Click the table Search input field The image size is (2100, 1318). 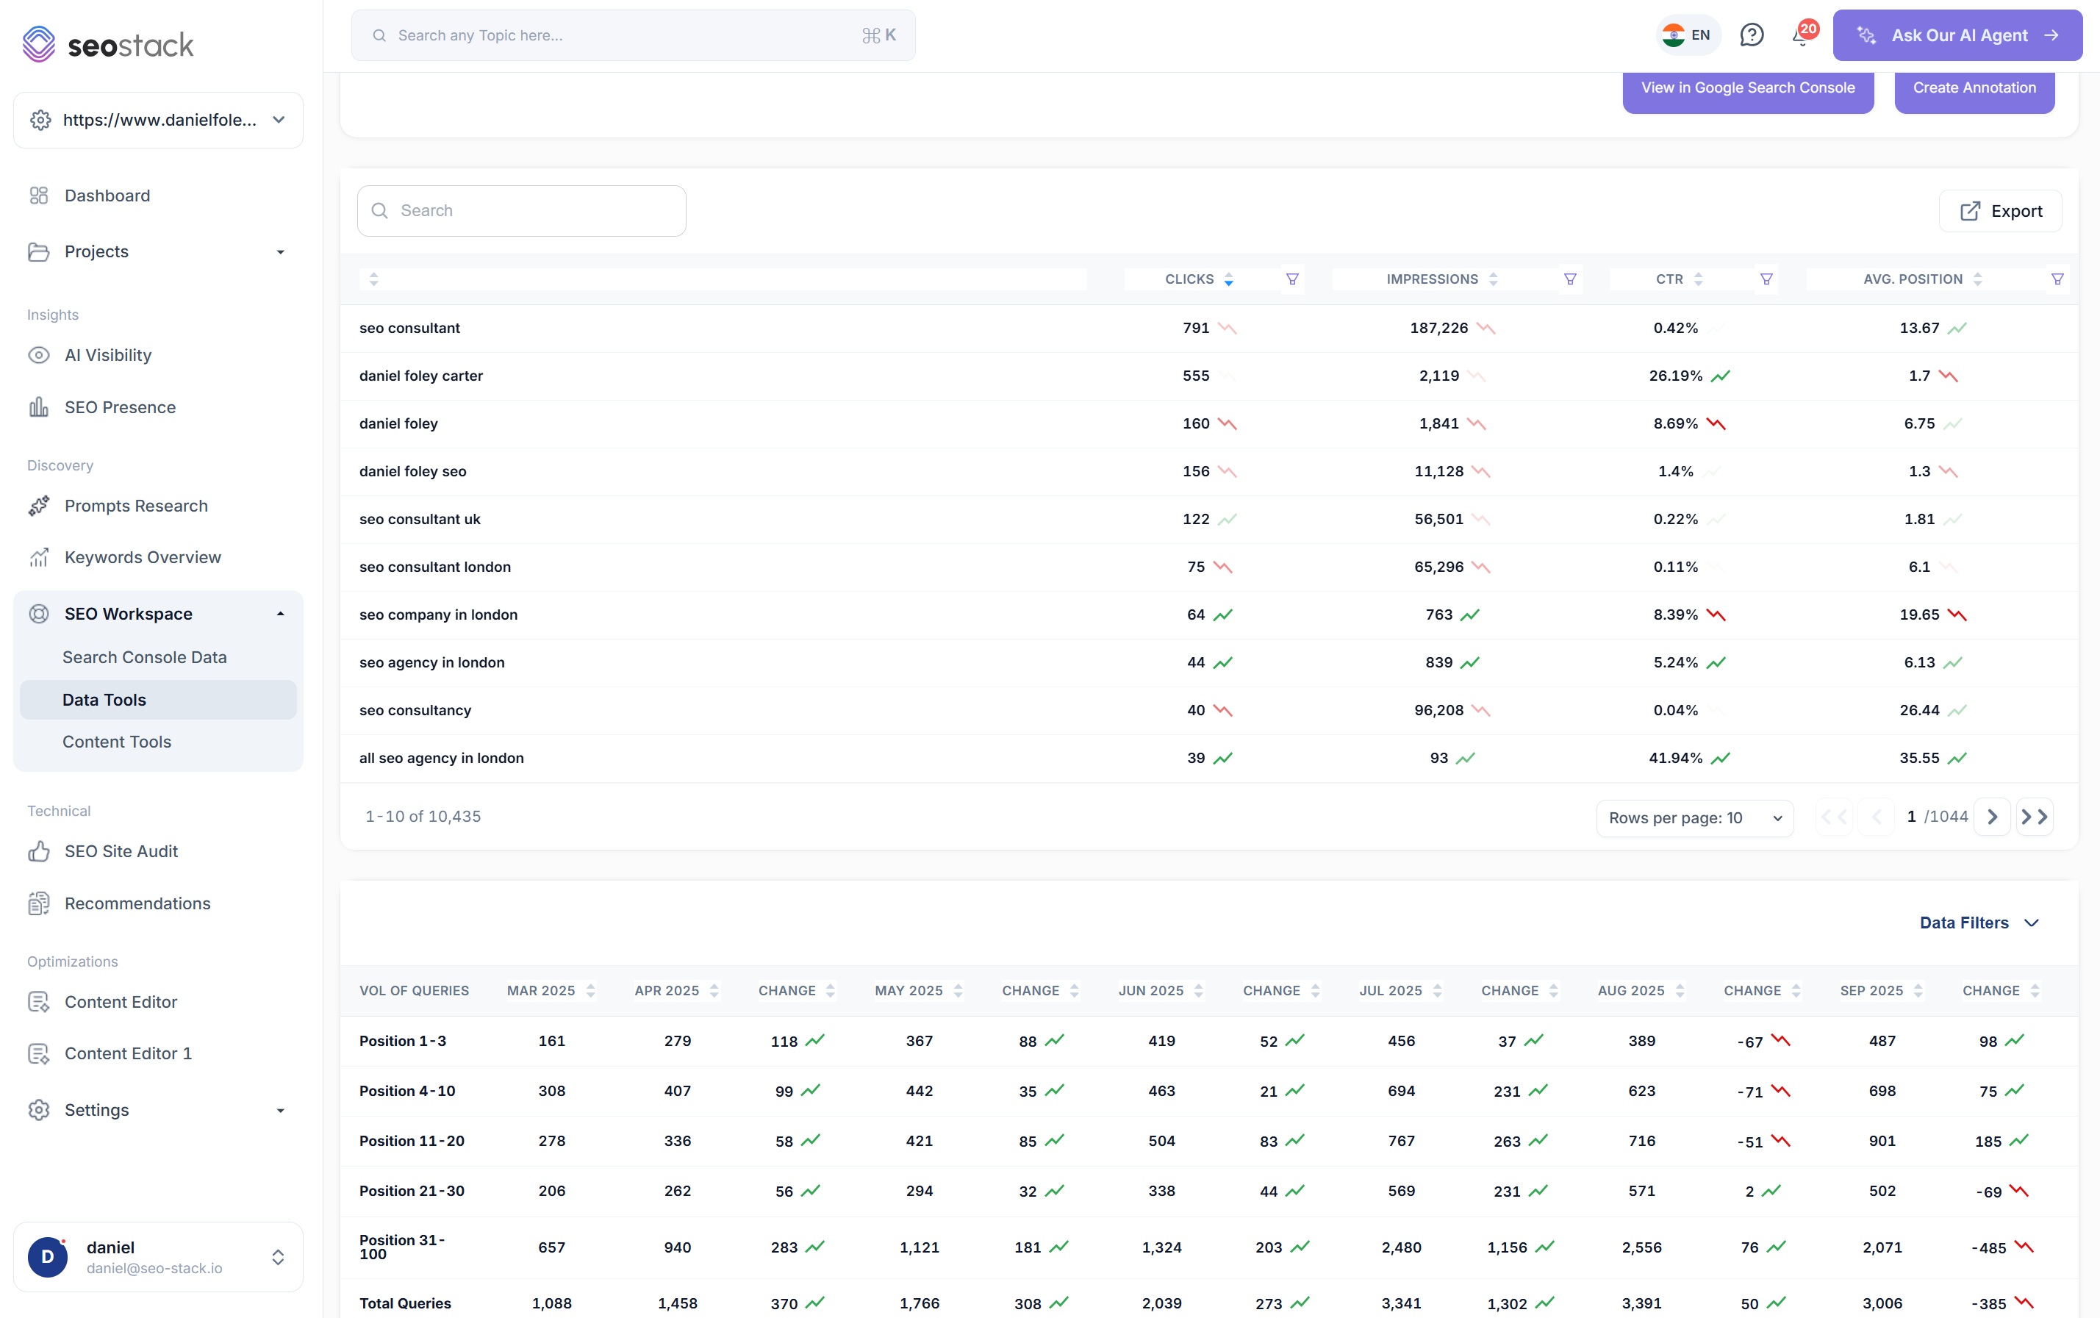[521, 210]
